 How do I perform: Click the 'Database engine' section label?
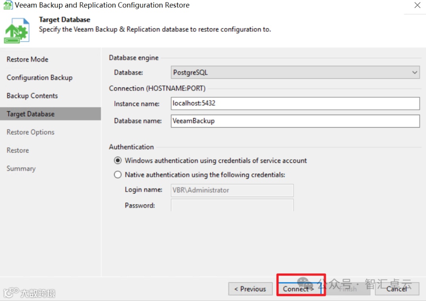[x=134, y=58]
